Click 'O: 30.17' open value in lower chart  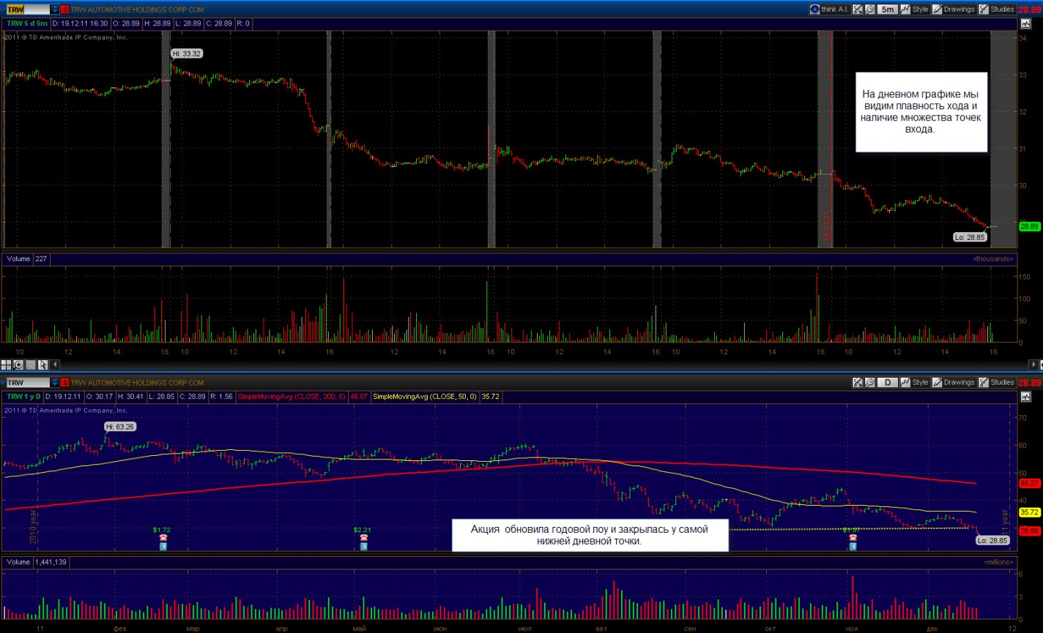(101, 396)
